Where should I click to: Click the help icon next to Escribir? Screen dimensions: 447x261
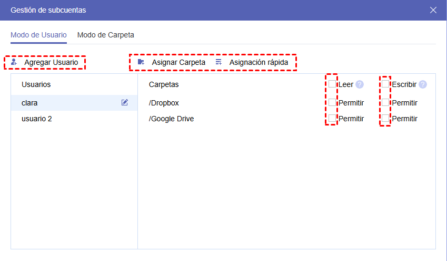423,84
